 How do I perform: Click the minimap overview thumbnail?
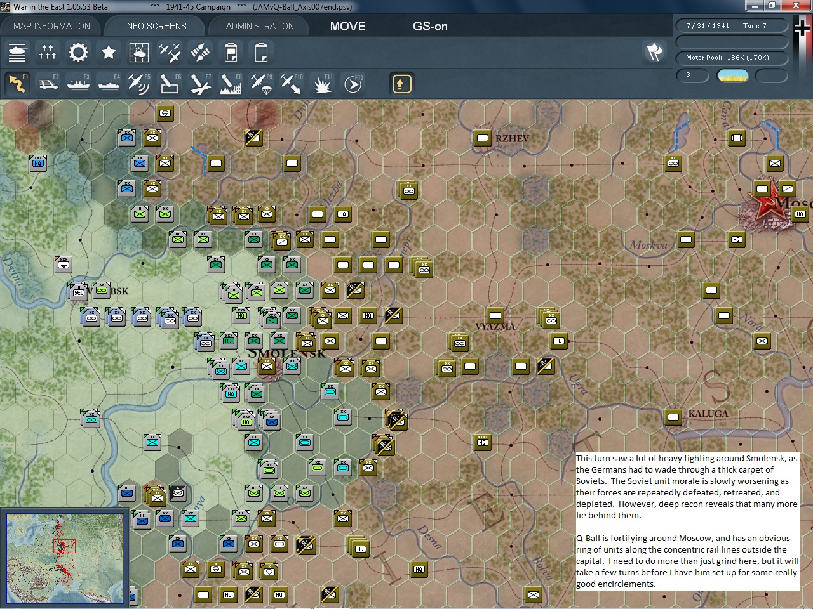click(x=65, y=558)
